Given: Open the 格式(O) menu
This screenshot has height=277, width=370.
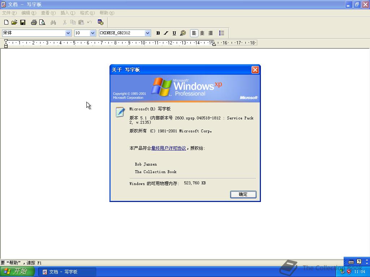Looking at the screenshot, I should click(87, 13).
